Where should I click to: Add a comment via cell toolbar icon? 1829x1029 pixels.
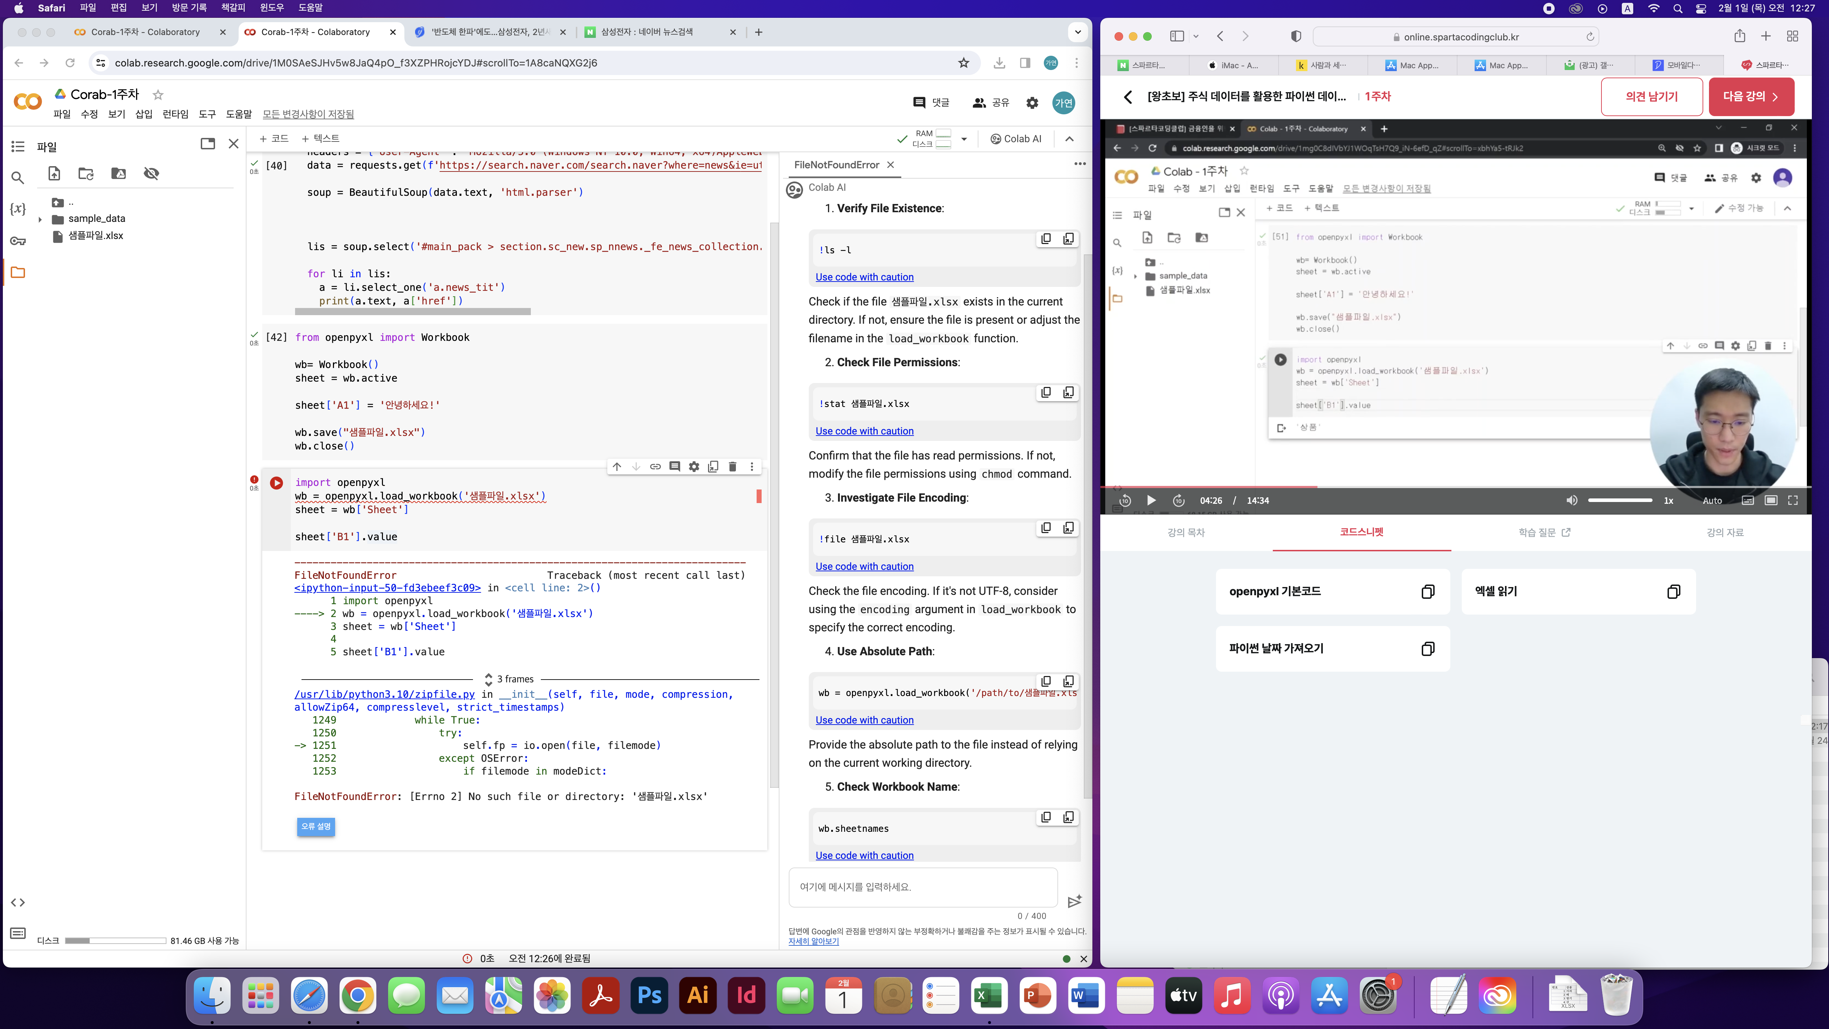pos(674,467)
